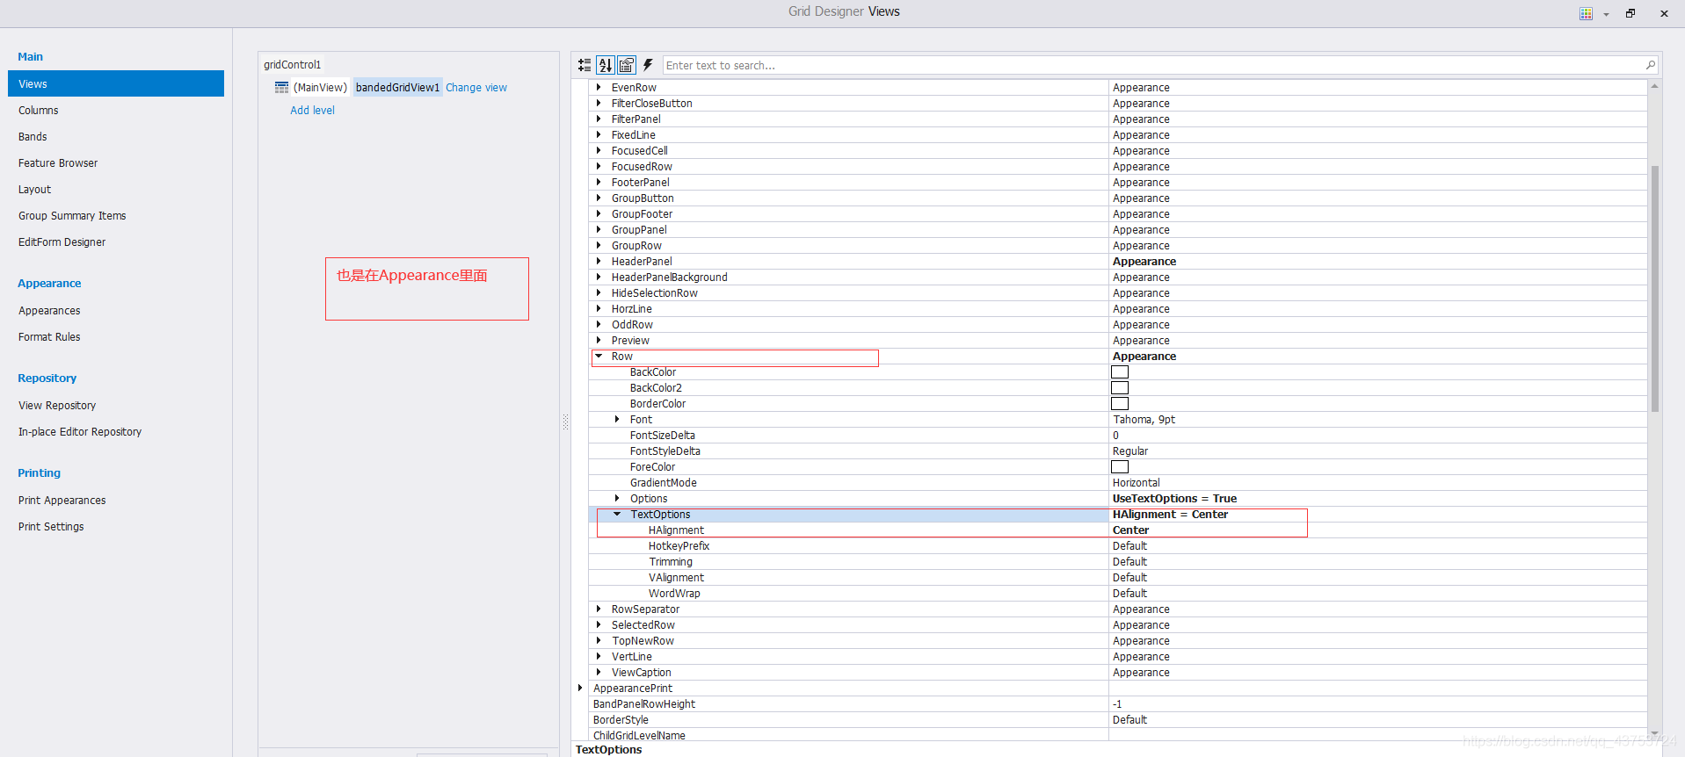Expand the AppearancePrint node

pos(580,688)
